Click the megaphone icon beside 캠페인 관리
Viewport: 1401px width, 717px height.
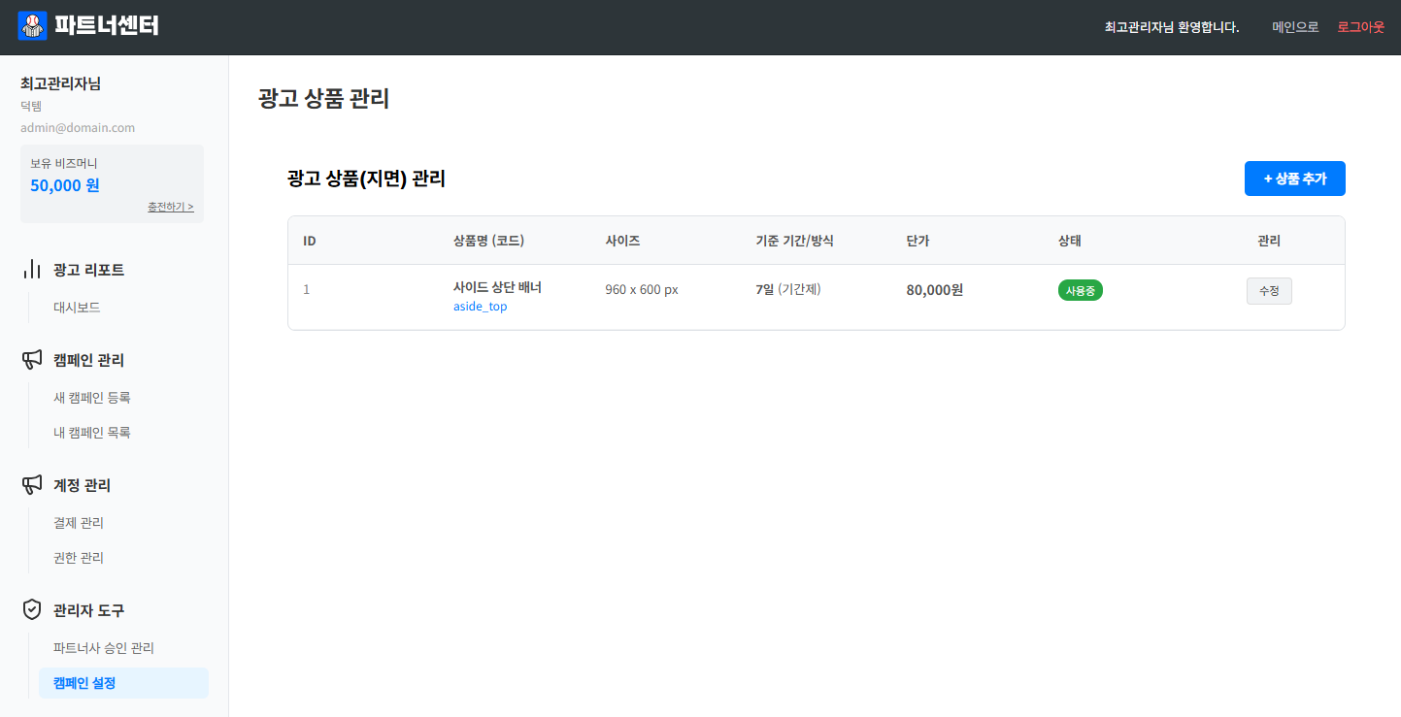(x=32, y=360)
